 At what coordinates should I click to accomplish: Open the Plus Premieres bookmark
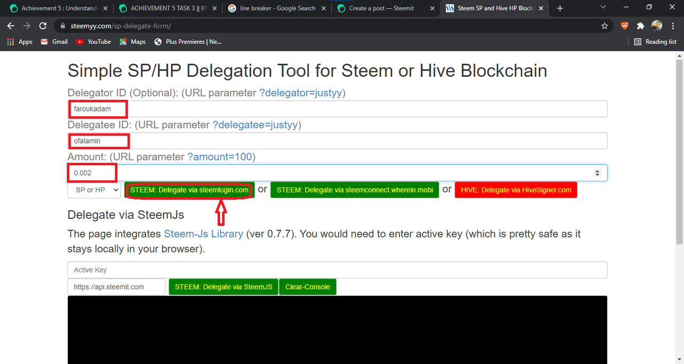pyautogui.click(x=188, y=42)
